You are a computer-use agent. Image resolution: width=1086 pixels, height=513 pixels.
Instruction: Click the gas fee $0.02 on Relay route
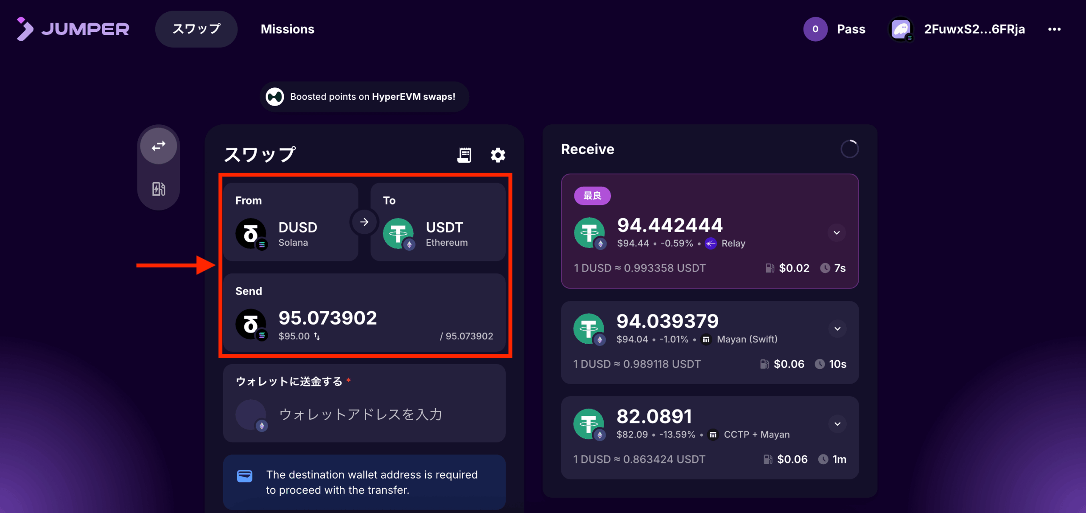point(788,268)
